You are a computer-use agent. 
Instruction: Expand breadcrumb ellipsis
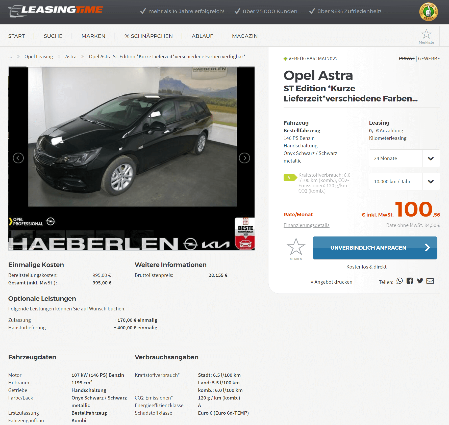point(10,57)
